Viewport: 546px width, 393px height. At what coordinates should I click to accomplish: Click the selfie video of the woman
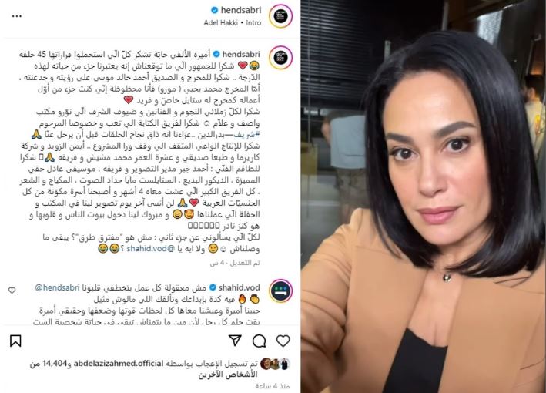pyautogui.click(x=424, y=196)
